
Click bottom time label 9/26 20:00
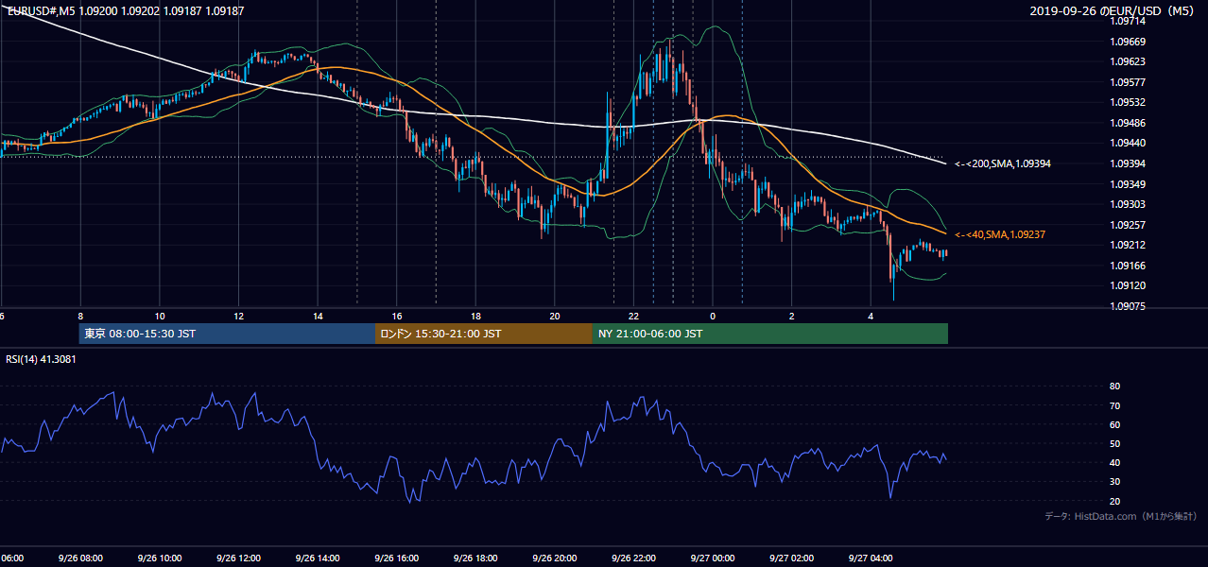(x=555, y=558)
